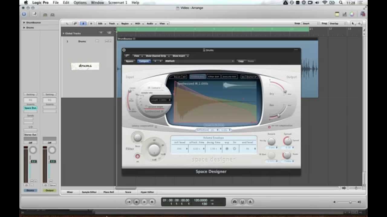Expand the DrumBounce inspector section

[x=24, y=23]
